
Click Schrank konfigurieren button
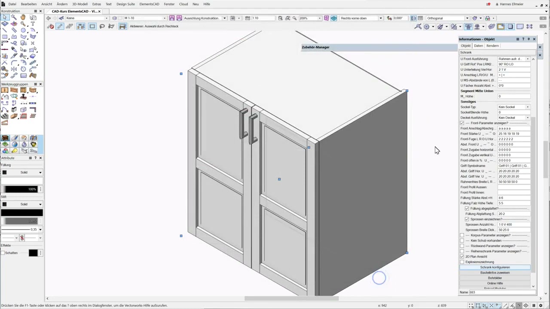pyautogui.click(x=495, y=267)
